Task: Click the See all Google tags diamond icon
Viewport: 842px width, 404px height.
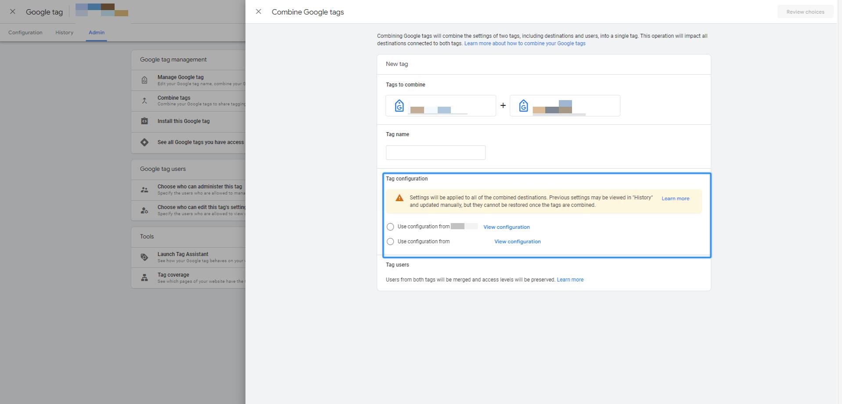Action: tap(144, 142)
